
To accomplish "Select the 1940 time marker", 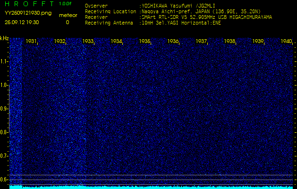I will [x=286, y=42].
